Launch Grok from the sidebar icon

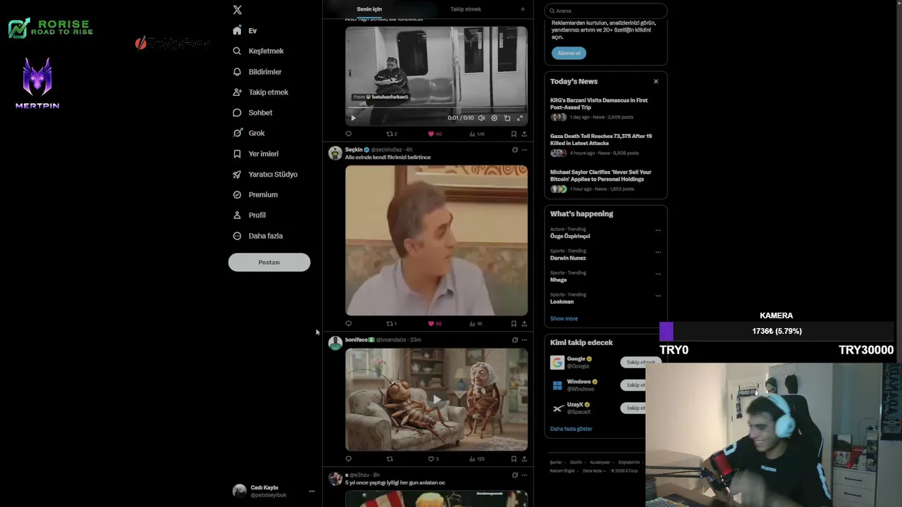pos(237,133)
